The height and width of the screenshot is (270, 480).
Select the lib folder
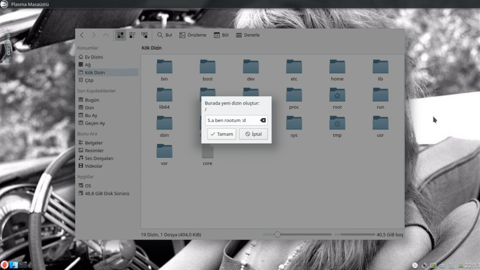click(x=380, y=70)
